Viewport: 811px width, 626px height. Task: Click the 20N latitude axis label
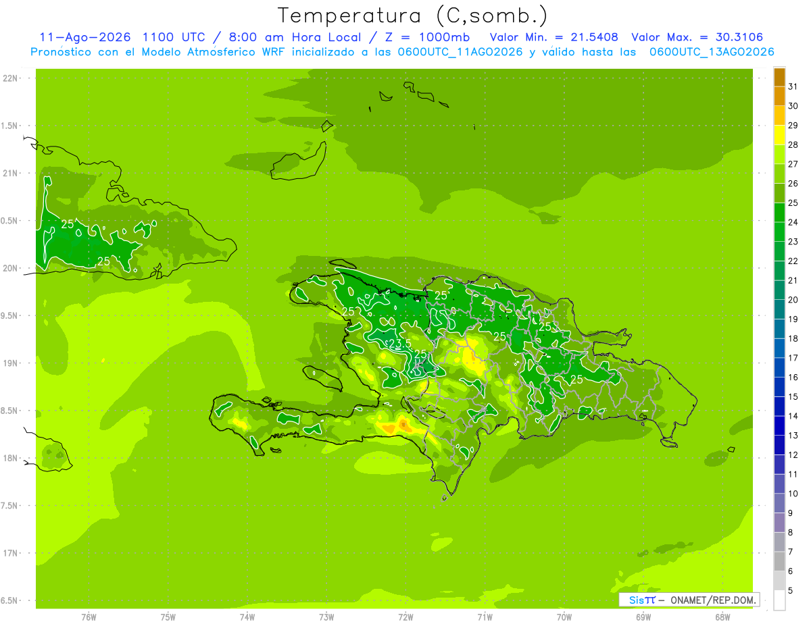click(x=10, y=268)
